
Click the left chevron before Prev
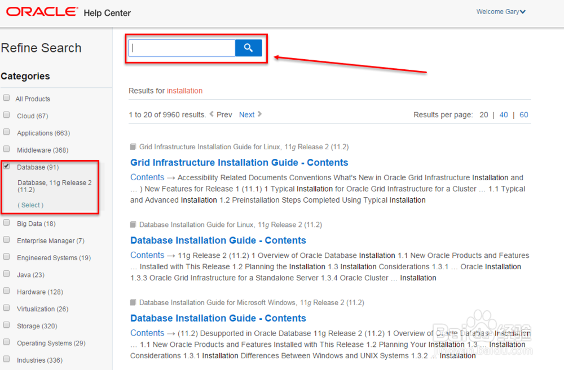coord(211,114)
